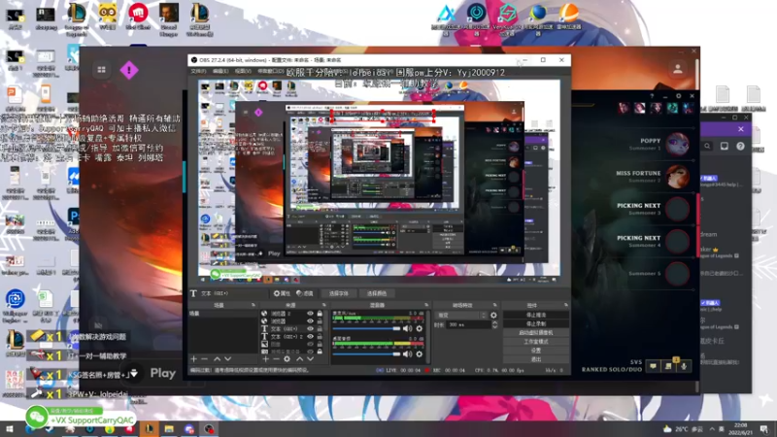Click pink diamond icon in League client
The height and width of the screenshot is (437, 777).
pos(129,70)
